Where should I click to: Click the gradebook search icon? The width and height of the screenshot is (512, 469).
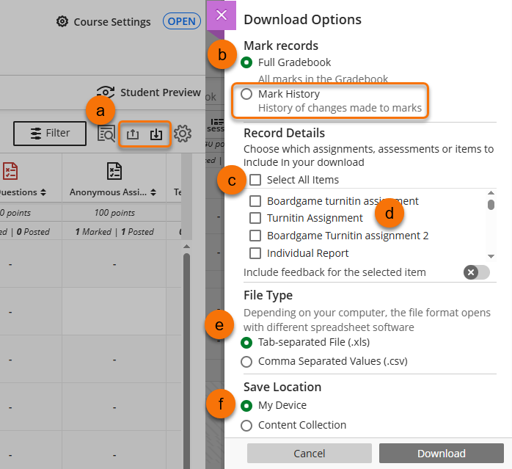pyautogui.click(x=106, y=134)
